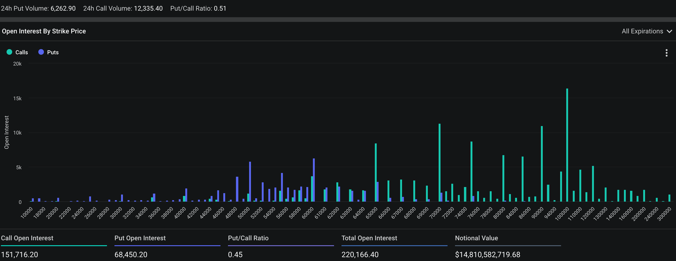The image size is (676, 261).
Task: Click the Total Open Interest heading
Action: coord(369,238)
